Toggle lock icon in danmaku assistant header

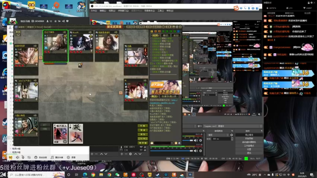click(x=309, y=3)
